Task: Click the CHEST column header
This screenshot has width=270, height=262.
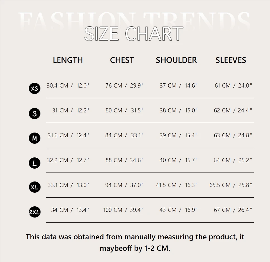Action: 122,60
